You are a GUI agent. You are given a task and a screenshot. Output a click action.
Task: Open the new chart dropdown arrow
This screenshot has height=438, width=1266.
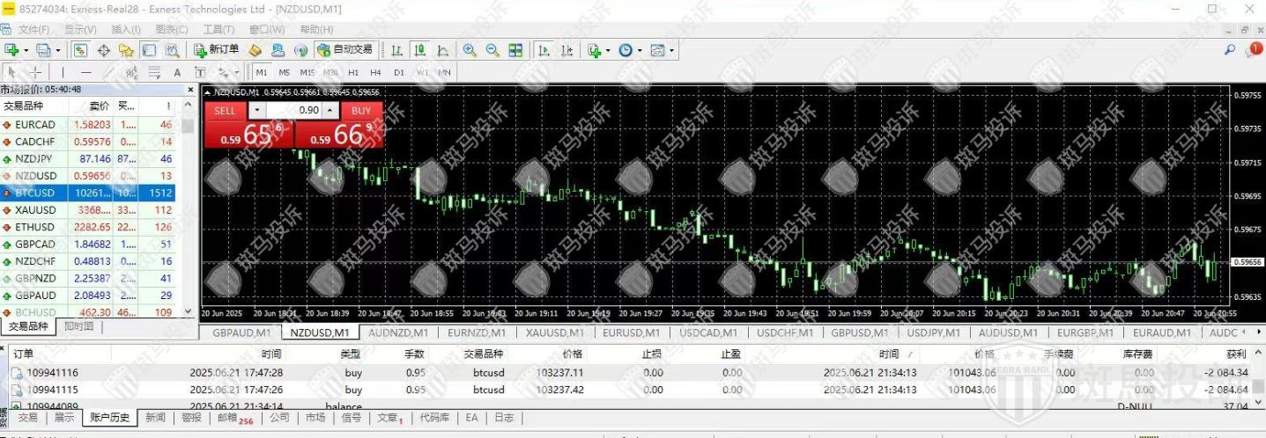[x=26, y=50]
